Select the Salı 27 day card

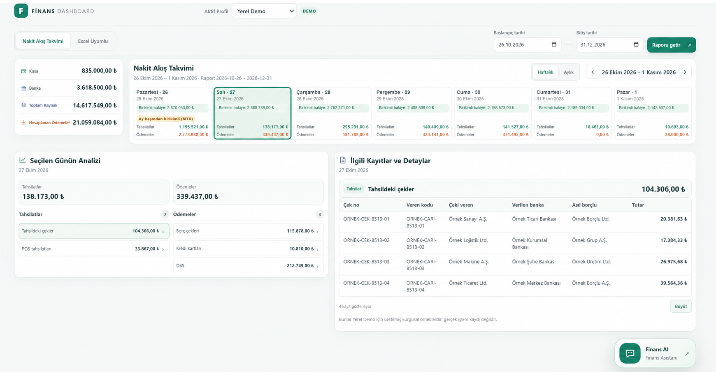pos(252,113)
